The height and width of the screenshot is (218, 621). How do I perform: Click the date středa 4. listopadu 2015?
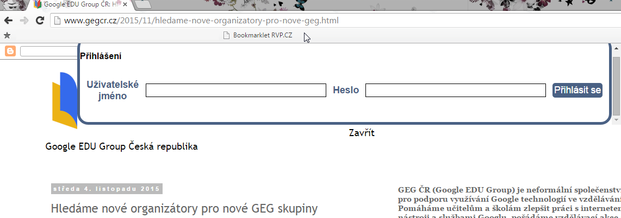(107, 189)
